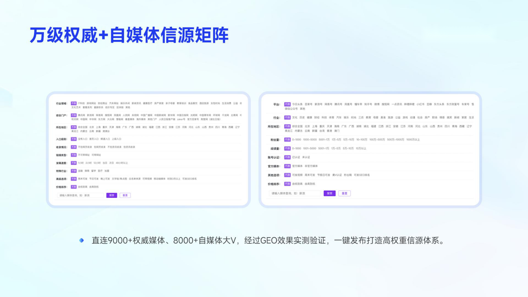This screenshot has height=297, width=528.
Task: Select 不限 tag in 账号认证 row
Action: 287,157
